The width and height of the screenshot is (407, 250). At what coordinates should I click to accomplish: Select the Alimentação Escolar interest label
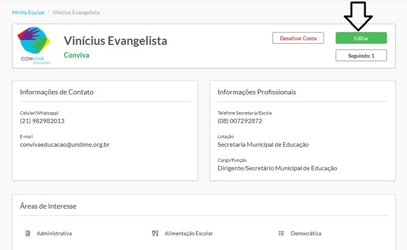(189, 233)
